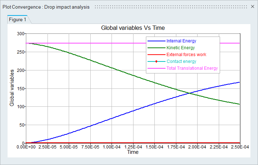Viewport: 258px width, 165px height.
Task: Click magenta line swatch in legend
Action: click(156, 68)
